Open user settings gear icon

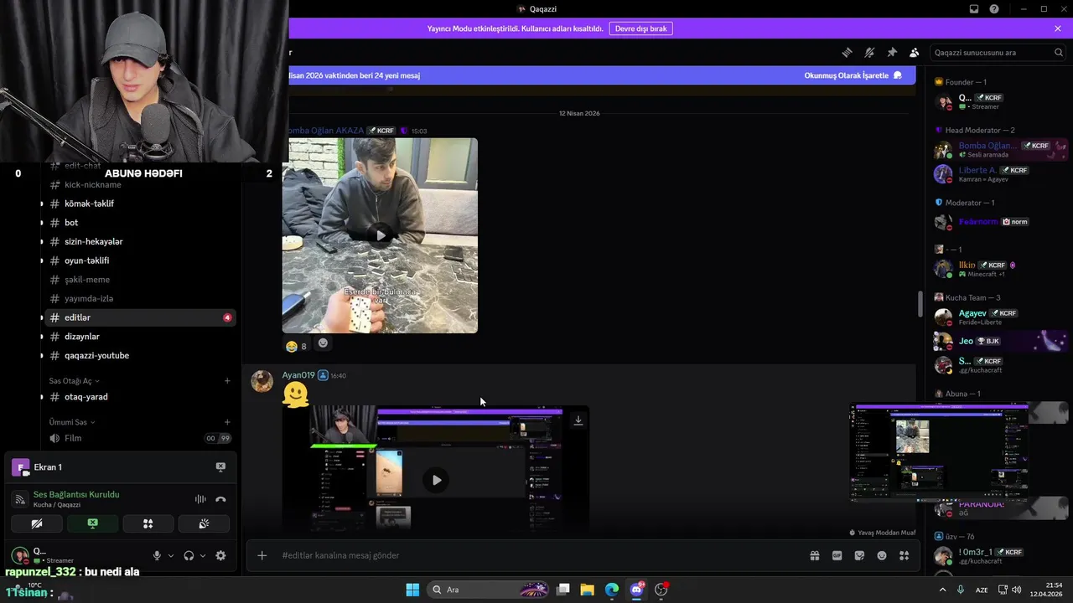(x=220, y=555)
